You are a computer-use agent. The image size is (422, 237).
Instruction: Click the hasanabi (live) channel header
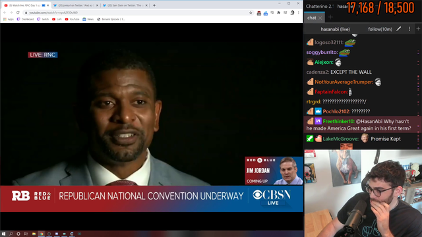click(x=336, y=29)
